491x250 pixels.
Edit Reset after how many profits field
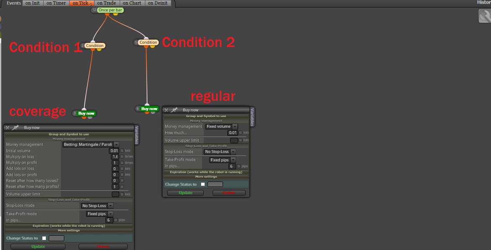point(115,187)
